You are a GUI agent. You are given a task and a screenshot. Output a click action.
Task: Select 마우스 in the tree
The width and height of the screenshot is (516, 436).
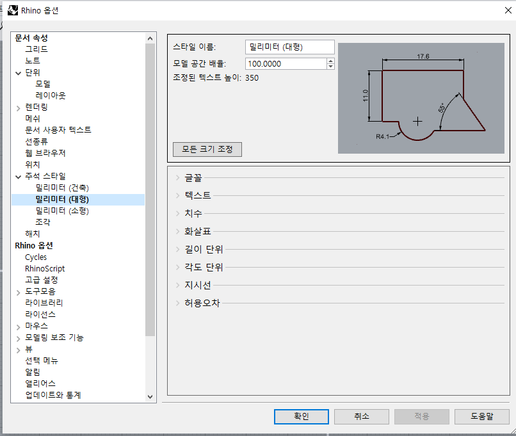click(36, 326)
